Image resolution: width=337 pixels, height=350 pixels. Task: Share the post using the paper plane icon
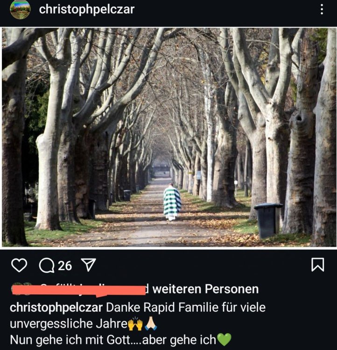tap(88, 265)
